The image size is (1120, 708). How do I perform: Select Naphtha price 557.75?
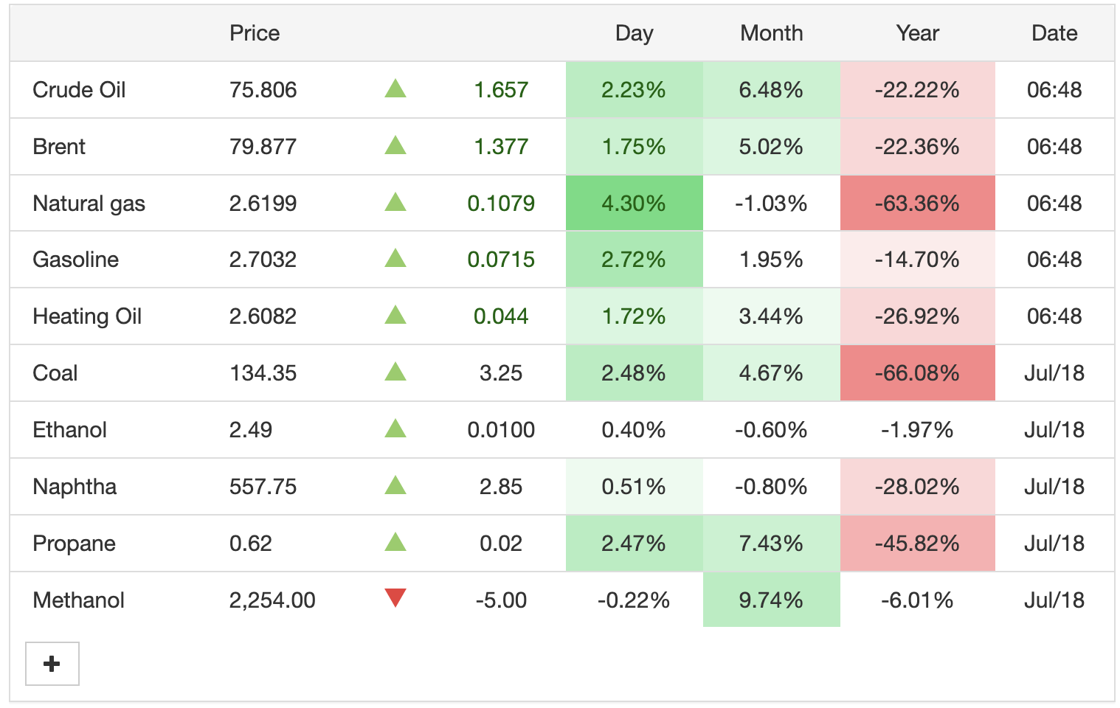click(x=263, y=487)
